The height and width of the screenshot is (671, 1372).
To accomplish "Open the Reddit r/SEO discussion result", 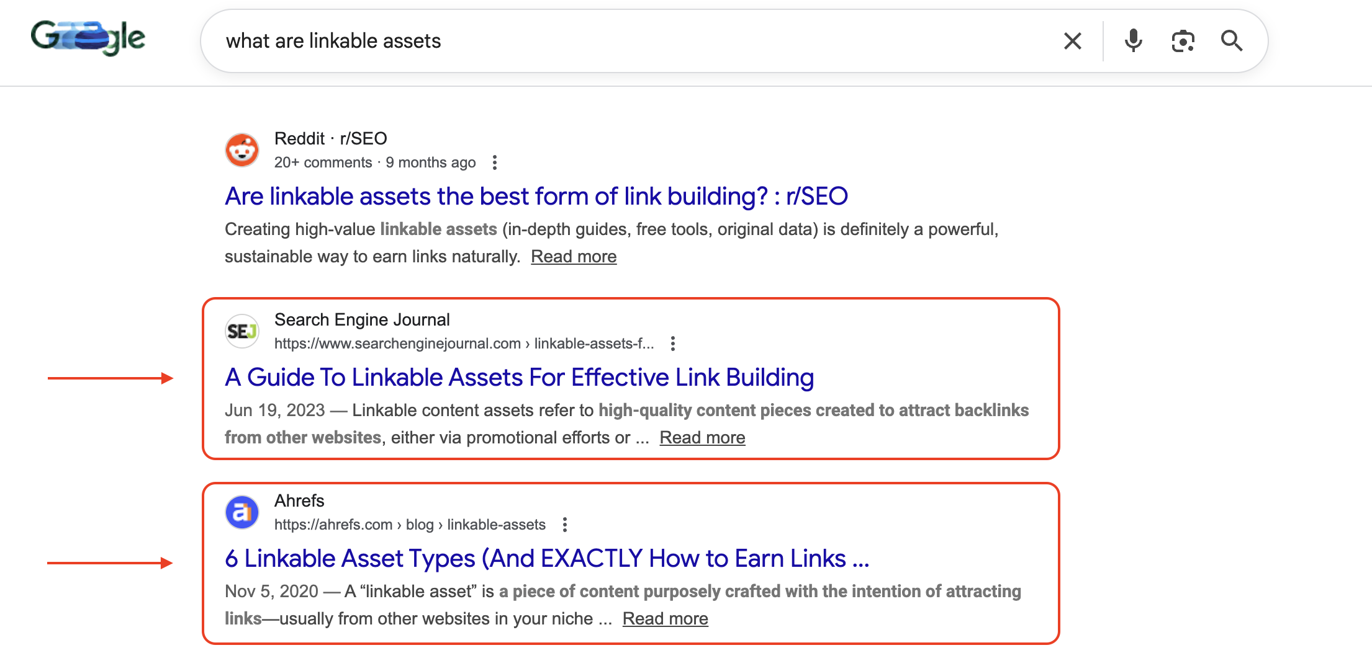I will 536,196.
